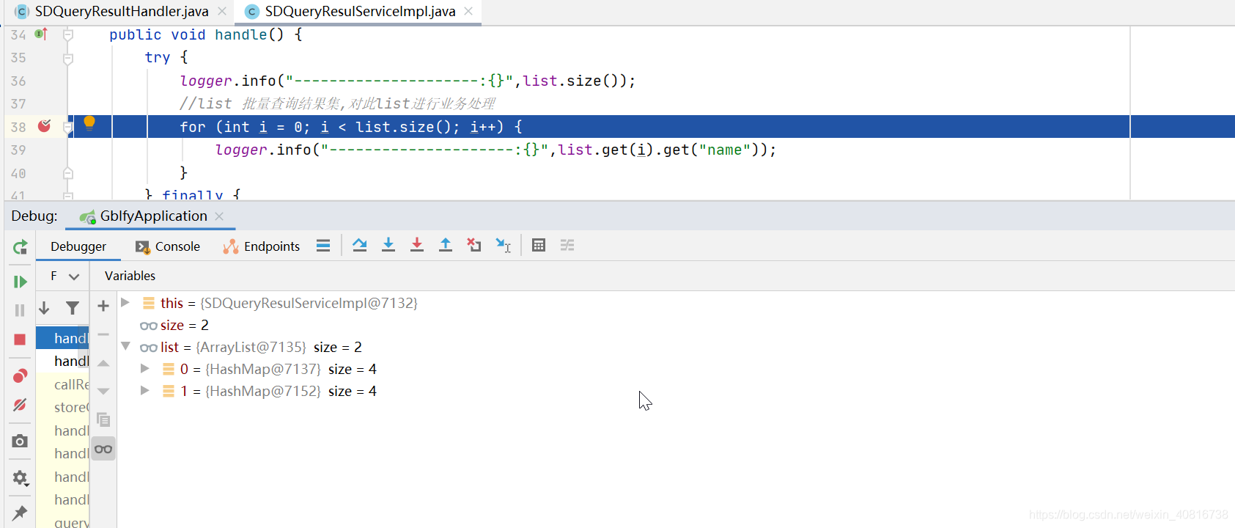Click the Variables panel header

[130, 276]
